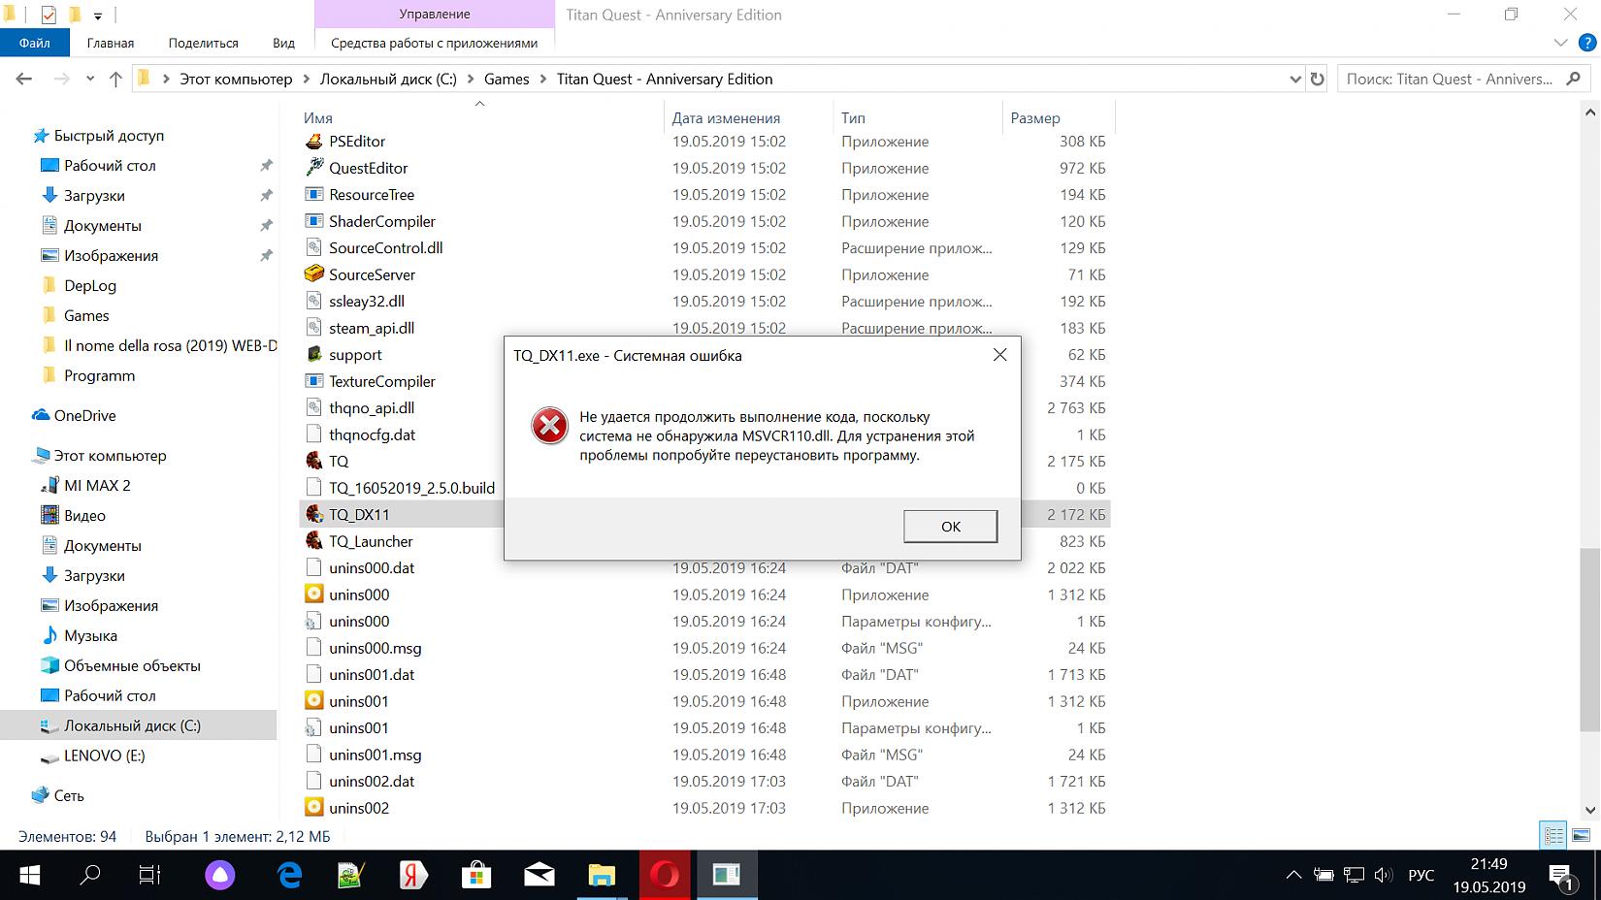Expand the chevron after Этот компьютер breadcrumb

(x=307, y=80)
